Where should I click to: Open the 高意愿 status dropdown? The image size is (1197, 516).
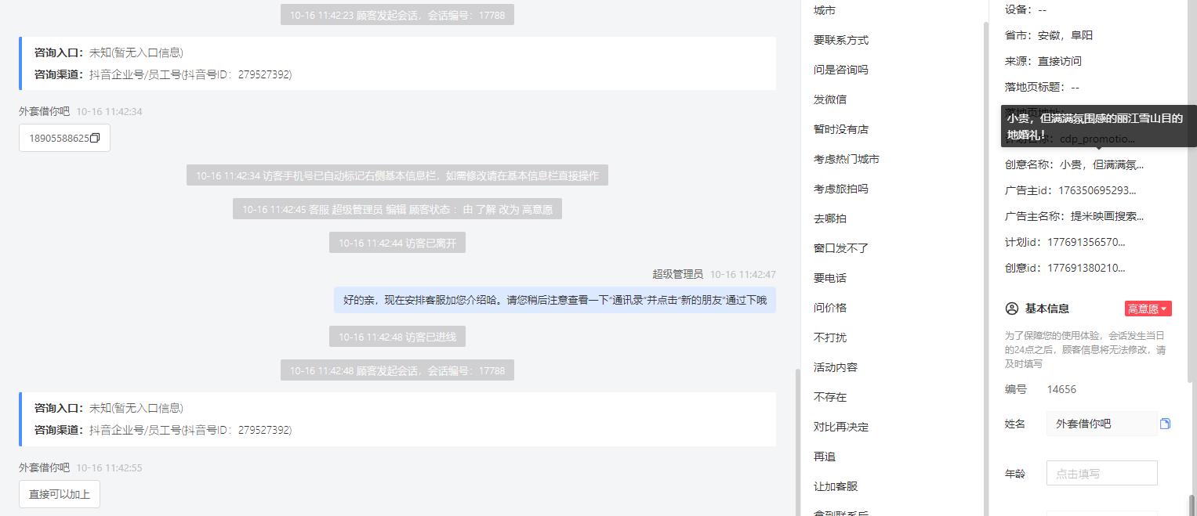pyautogui.click(x=1148, y=309)
